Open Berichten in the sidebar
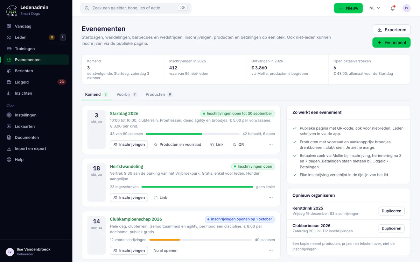420x262 pixels. coord(36,71)
